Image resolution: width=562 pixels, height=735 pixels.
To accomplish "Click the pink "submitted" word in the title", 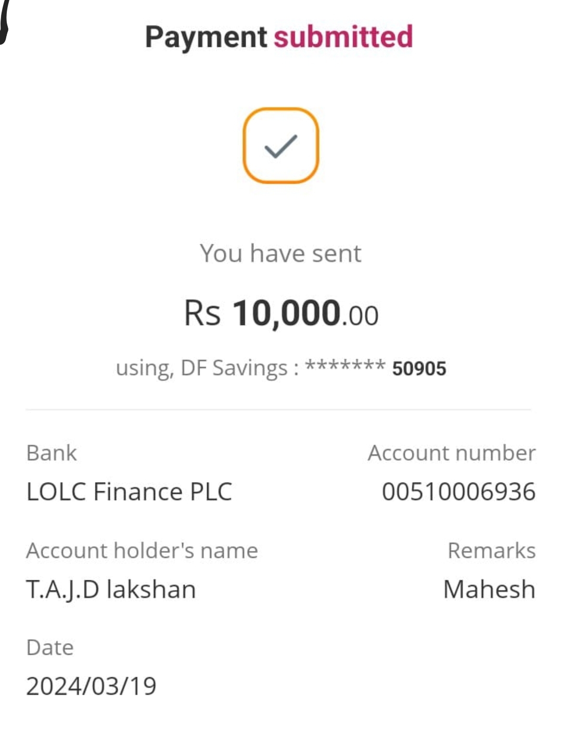I will (x=343, y=37).
